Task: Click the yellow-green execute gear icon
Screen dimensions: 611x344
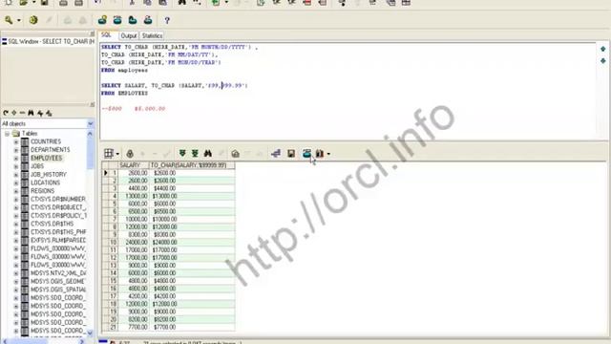Action: 33,20
